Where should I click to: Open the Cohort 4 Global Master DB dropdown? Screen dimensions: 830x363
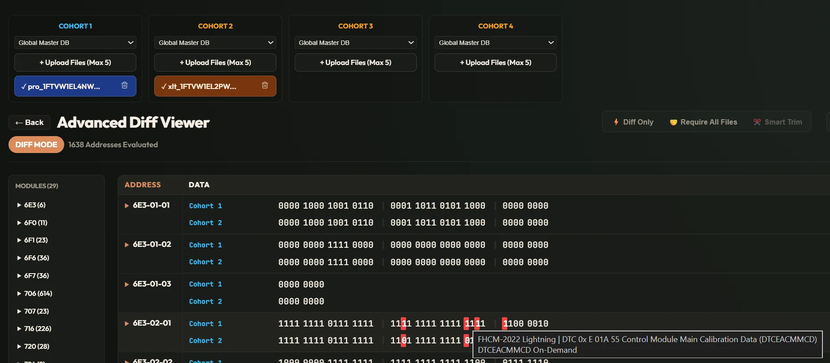pos(496,43)
